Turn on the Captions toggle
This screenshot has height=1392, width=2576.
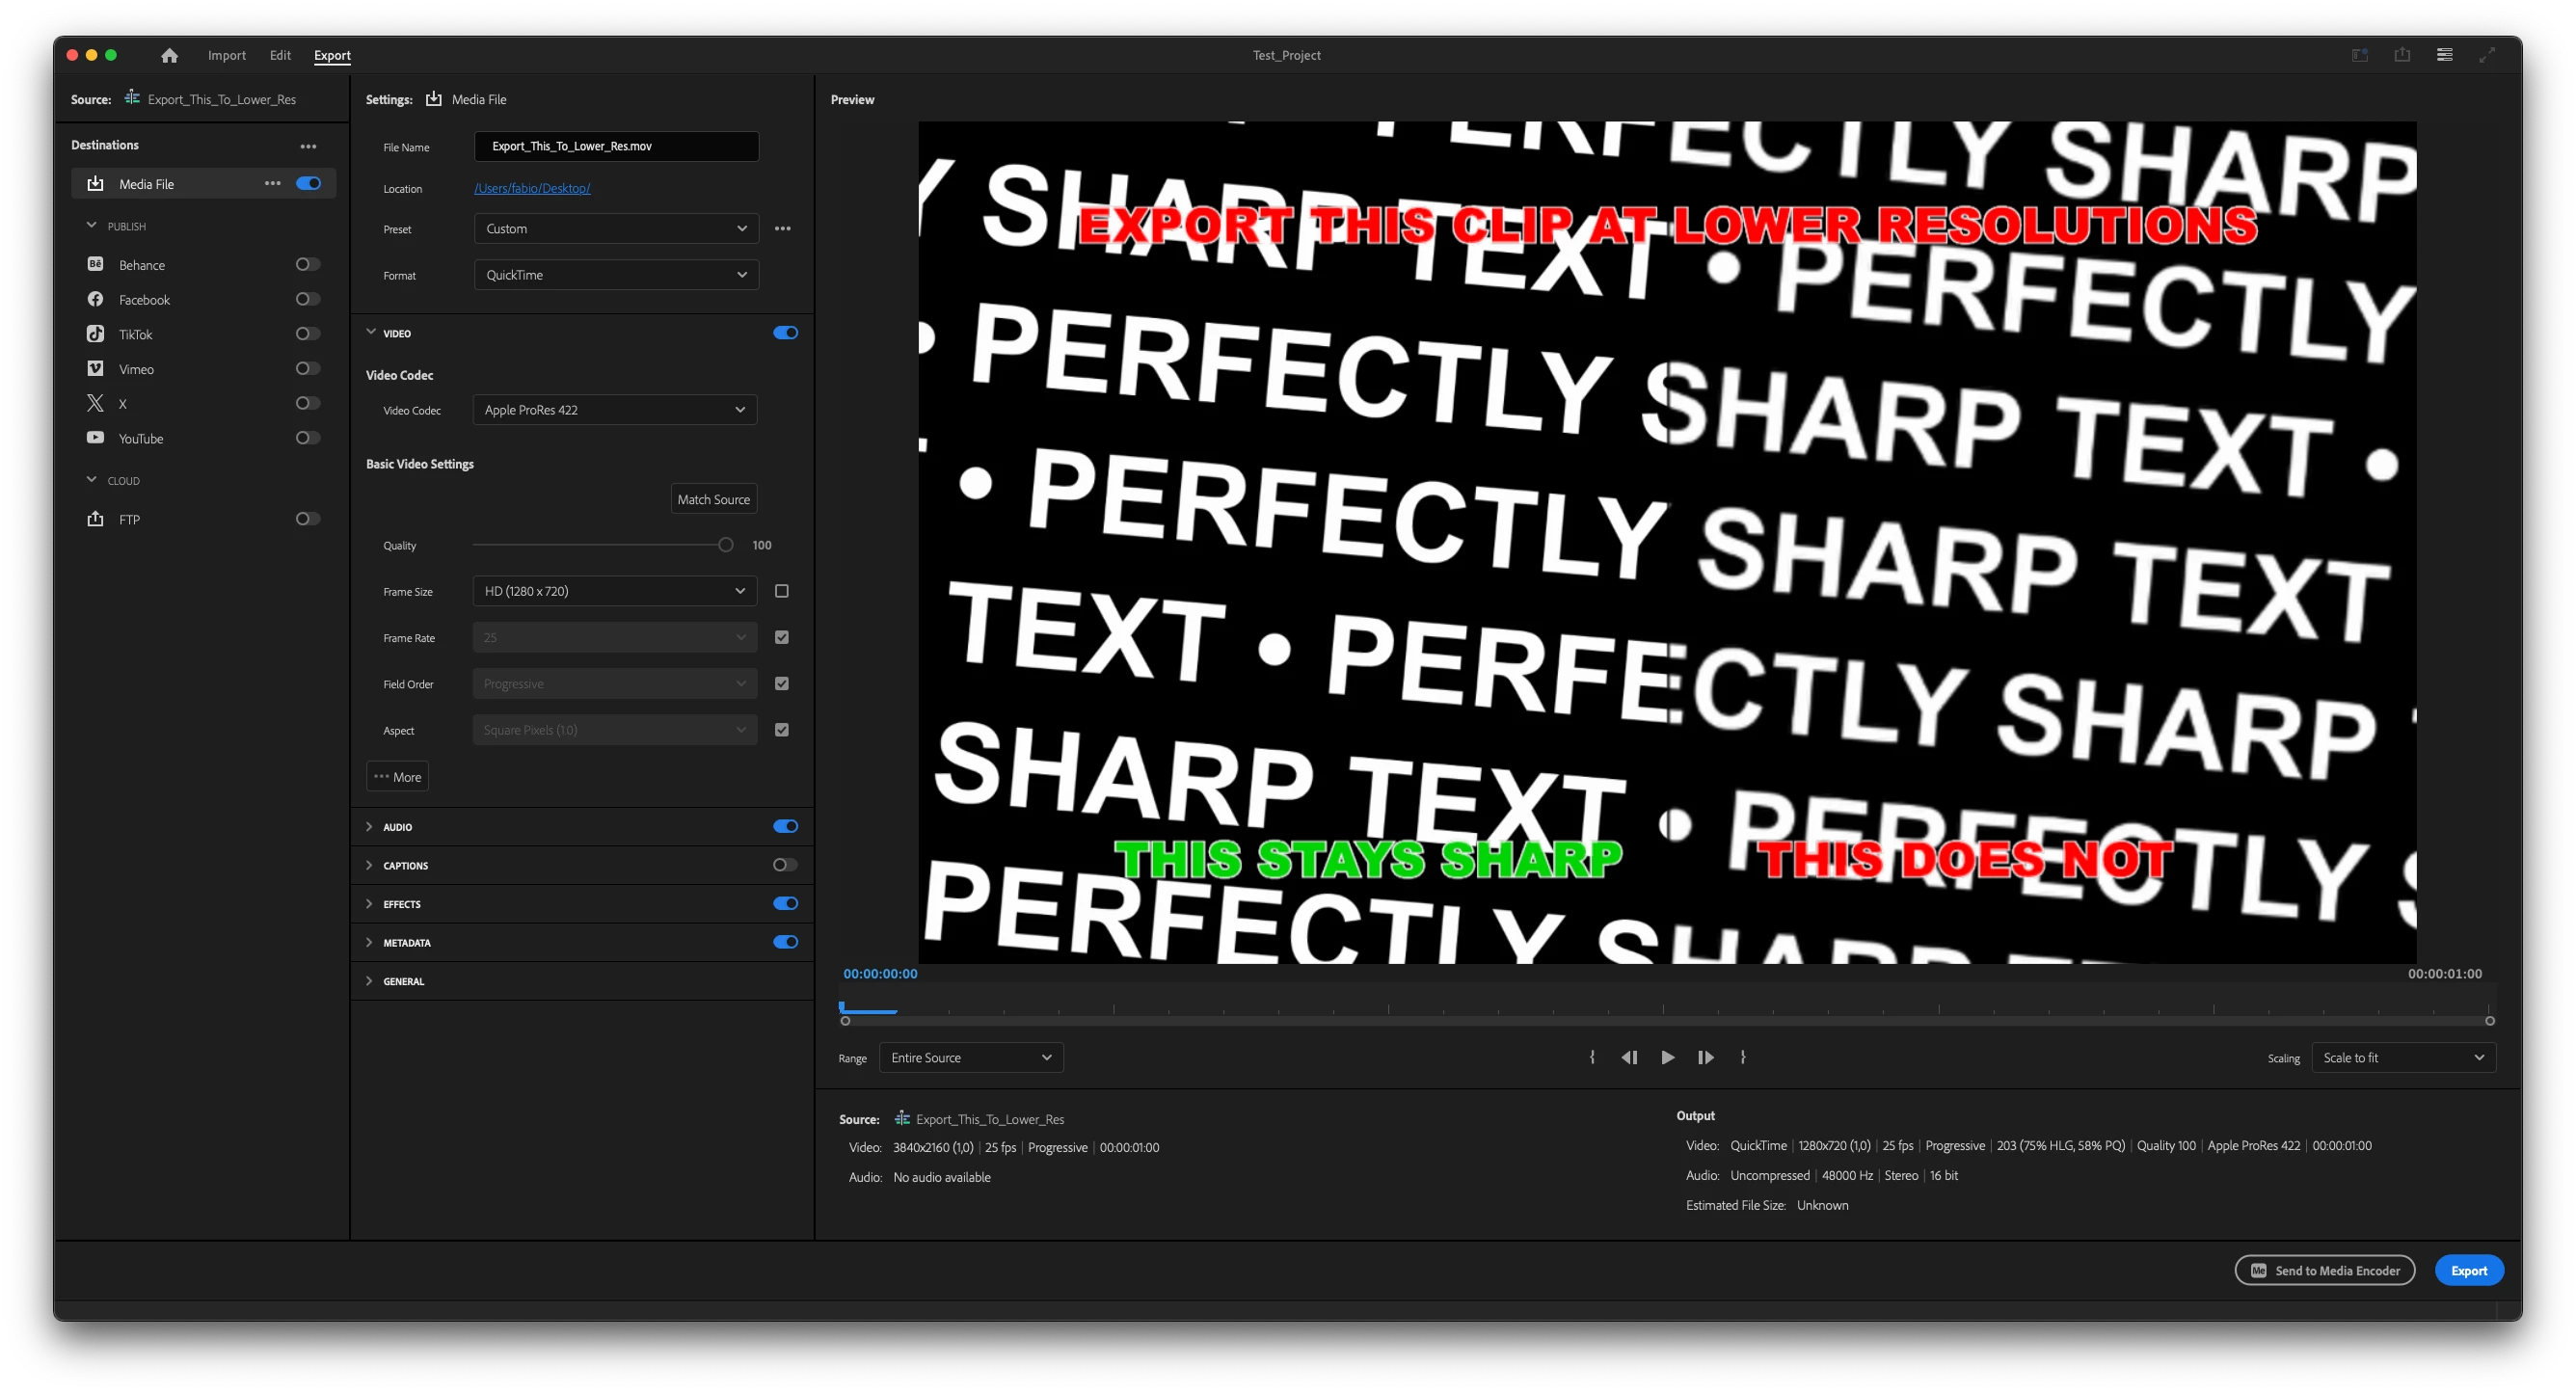(785, 865)
